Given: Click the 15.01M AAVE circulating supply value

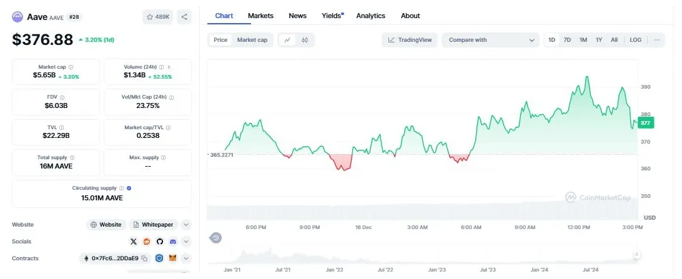Looking at the screenshot, I should (102, 198).
